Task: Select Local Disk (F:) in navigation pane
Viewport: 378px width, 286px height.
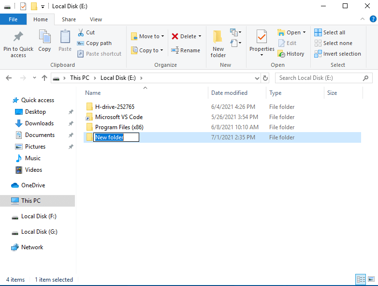Action: tap(39, 216)
